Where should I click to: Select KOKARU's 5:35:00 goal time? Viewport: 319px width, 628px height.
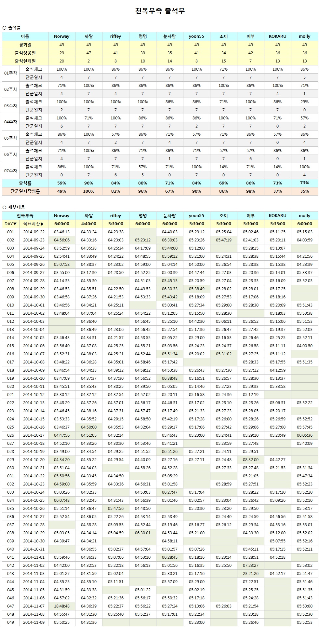(277, 224)
